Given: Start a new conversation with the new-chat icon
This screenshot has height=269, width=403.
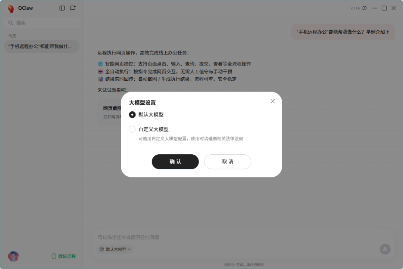Looking at the screenshot, I should [x=72, y=8].
